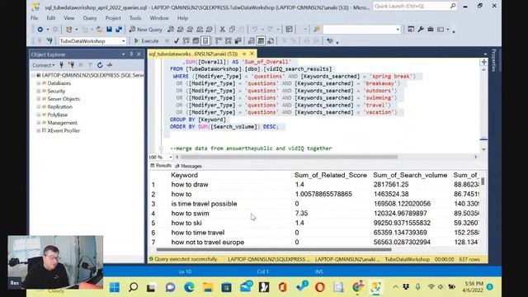
Task: Open the Edit menu
Action: tap(51, 18)
